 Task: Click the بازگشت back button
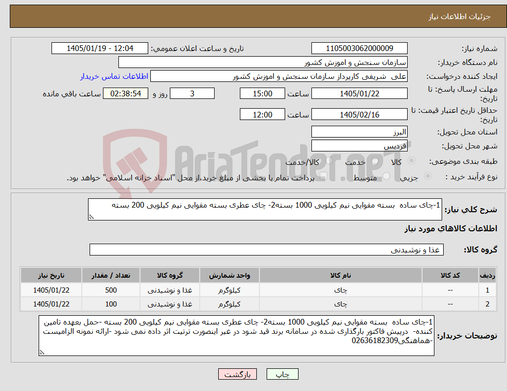[x=237, y=374]
